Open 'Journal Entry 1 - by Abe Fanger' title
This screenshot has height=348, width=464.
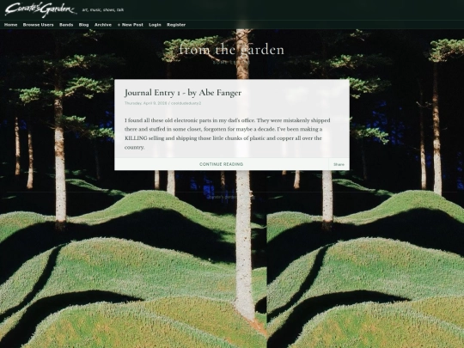pos(183,93)
